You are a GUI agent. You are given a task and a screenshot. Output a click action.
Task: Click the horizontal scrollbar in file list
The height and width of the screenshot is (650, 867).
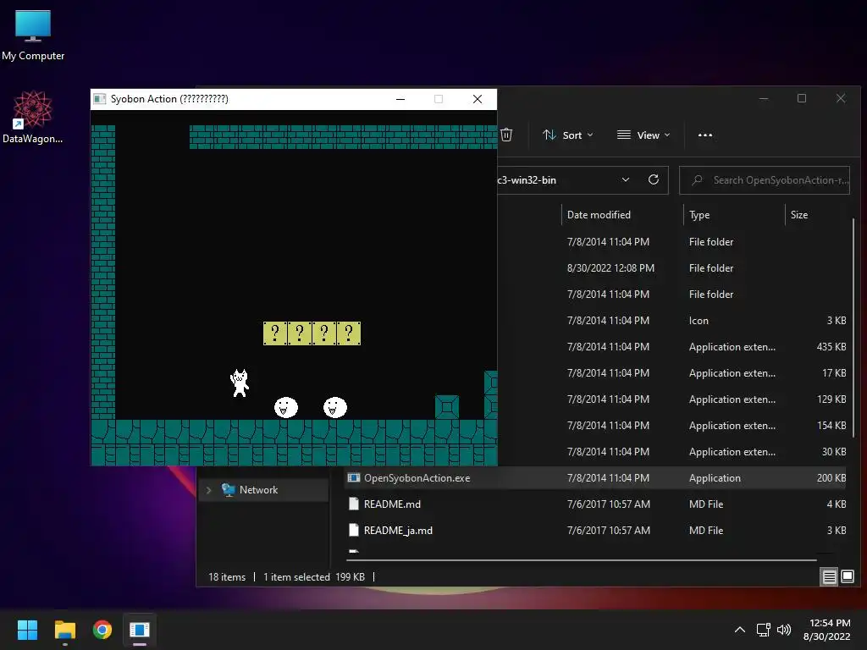(x=582, y=560)
